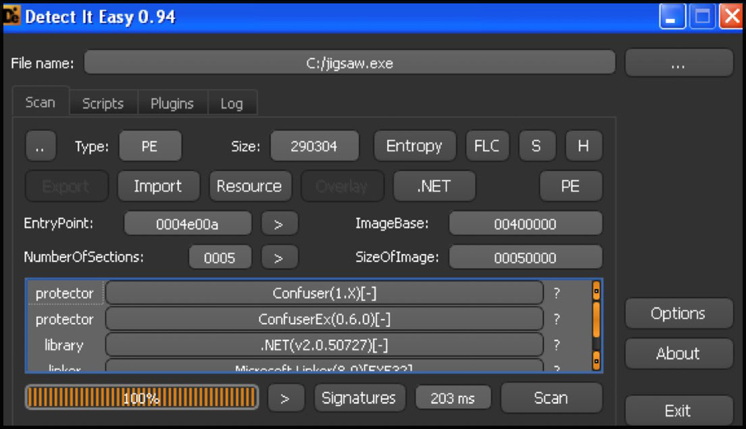
Task: Open the Options dialog
Action: pos(678,313)
